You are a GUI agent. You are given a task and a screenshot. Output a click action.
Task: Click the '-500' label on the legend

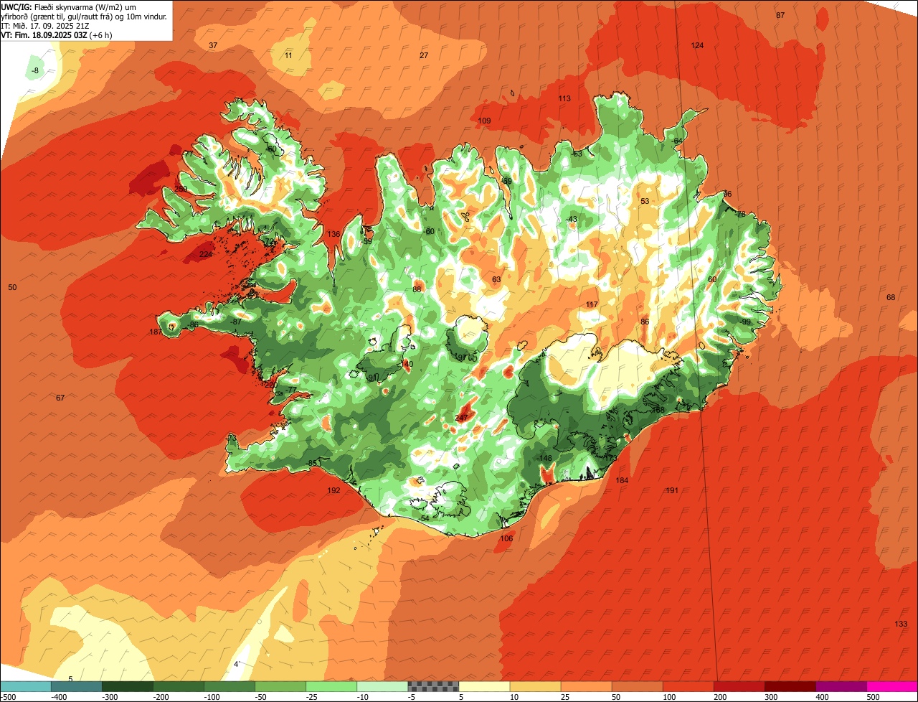pos(8,697)
